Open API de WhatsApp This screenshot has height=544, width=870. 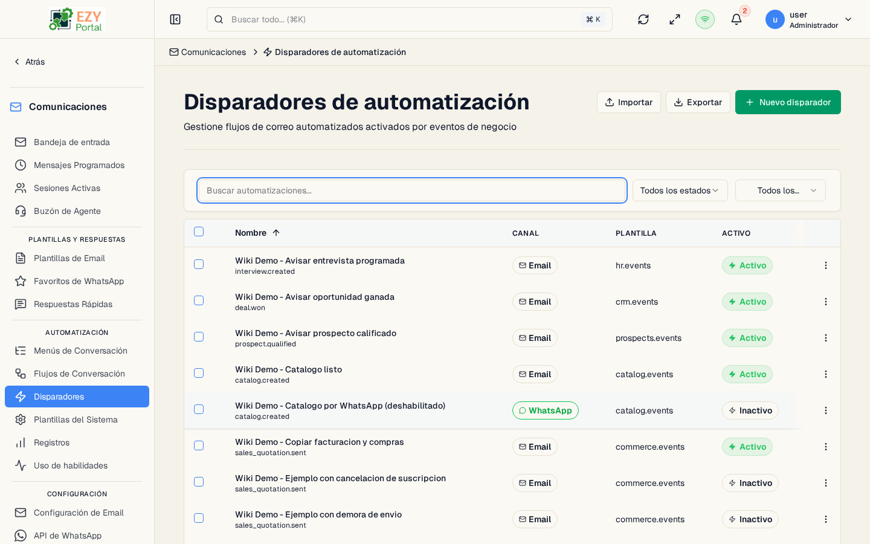(x=77, y=536)
